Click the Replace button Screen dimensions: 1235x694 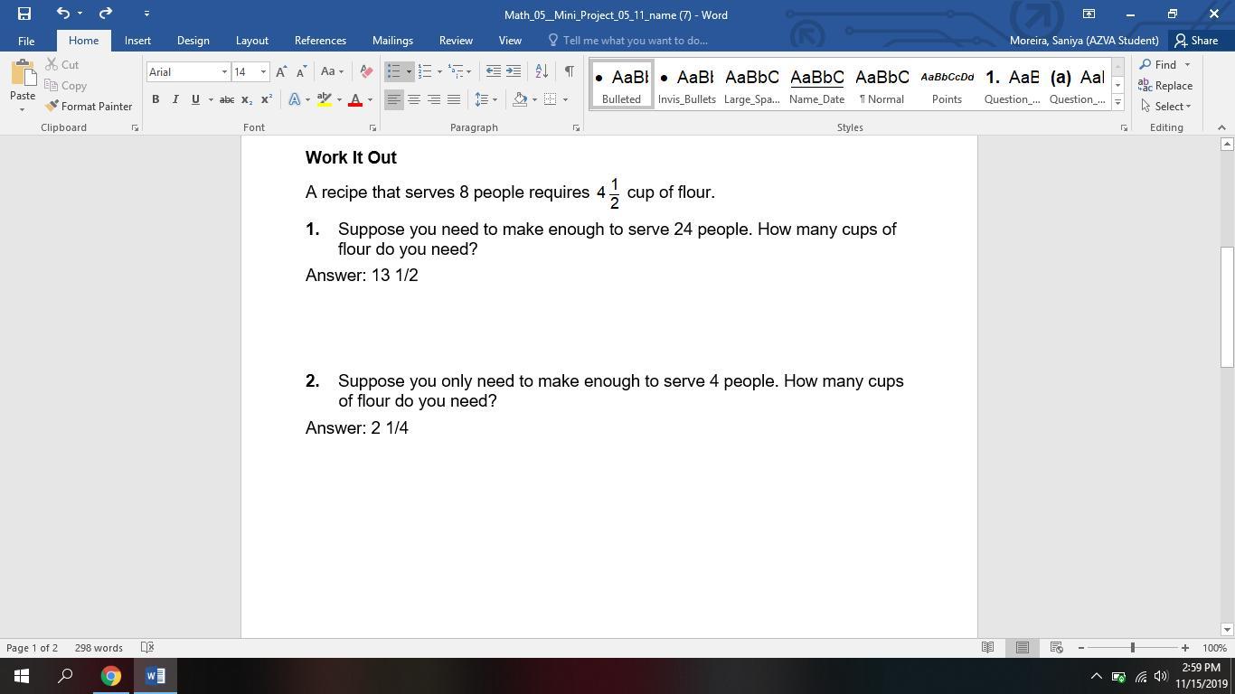(1165, 86)
